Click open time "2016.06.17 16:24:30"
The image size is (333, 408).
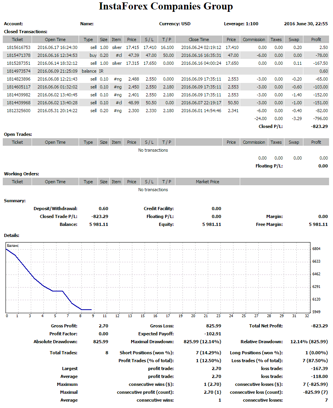(x=58, y=48)
